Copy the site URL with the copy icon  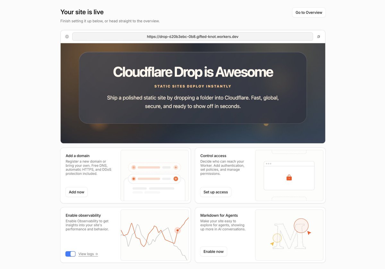click(319, 37)
